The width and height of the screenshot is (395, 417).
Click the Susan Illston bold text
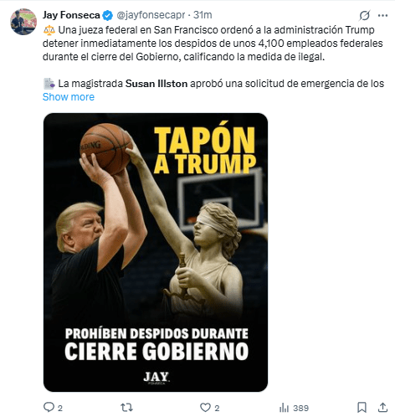pos(156,84)
